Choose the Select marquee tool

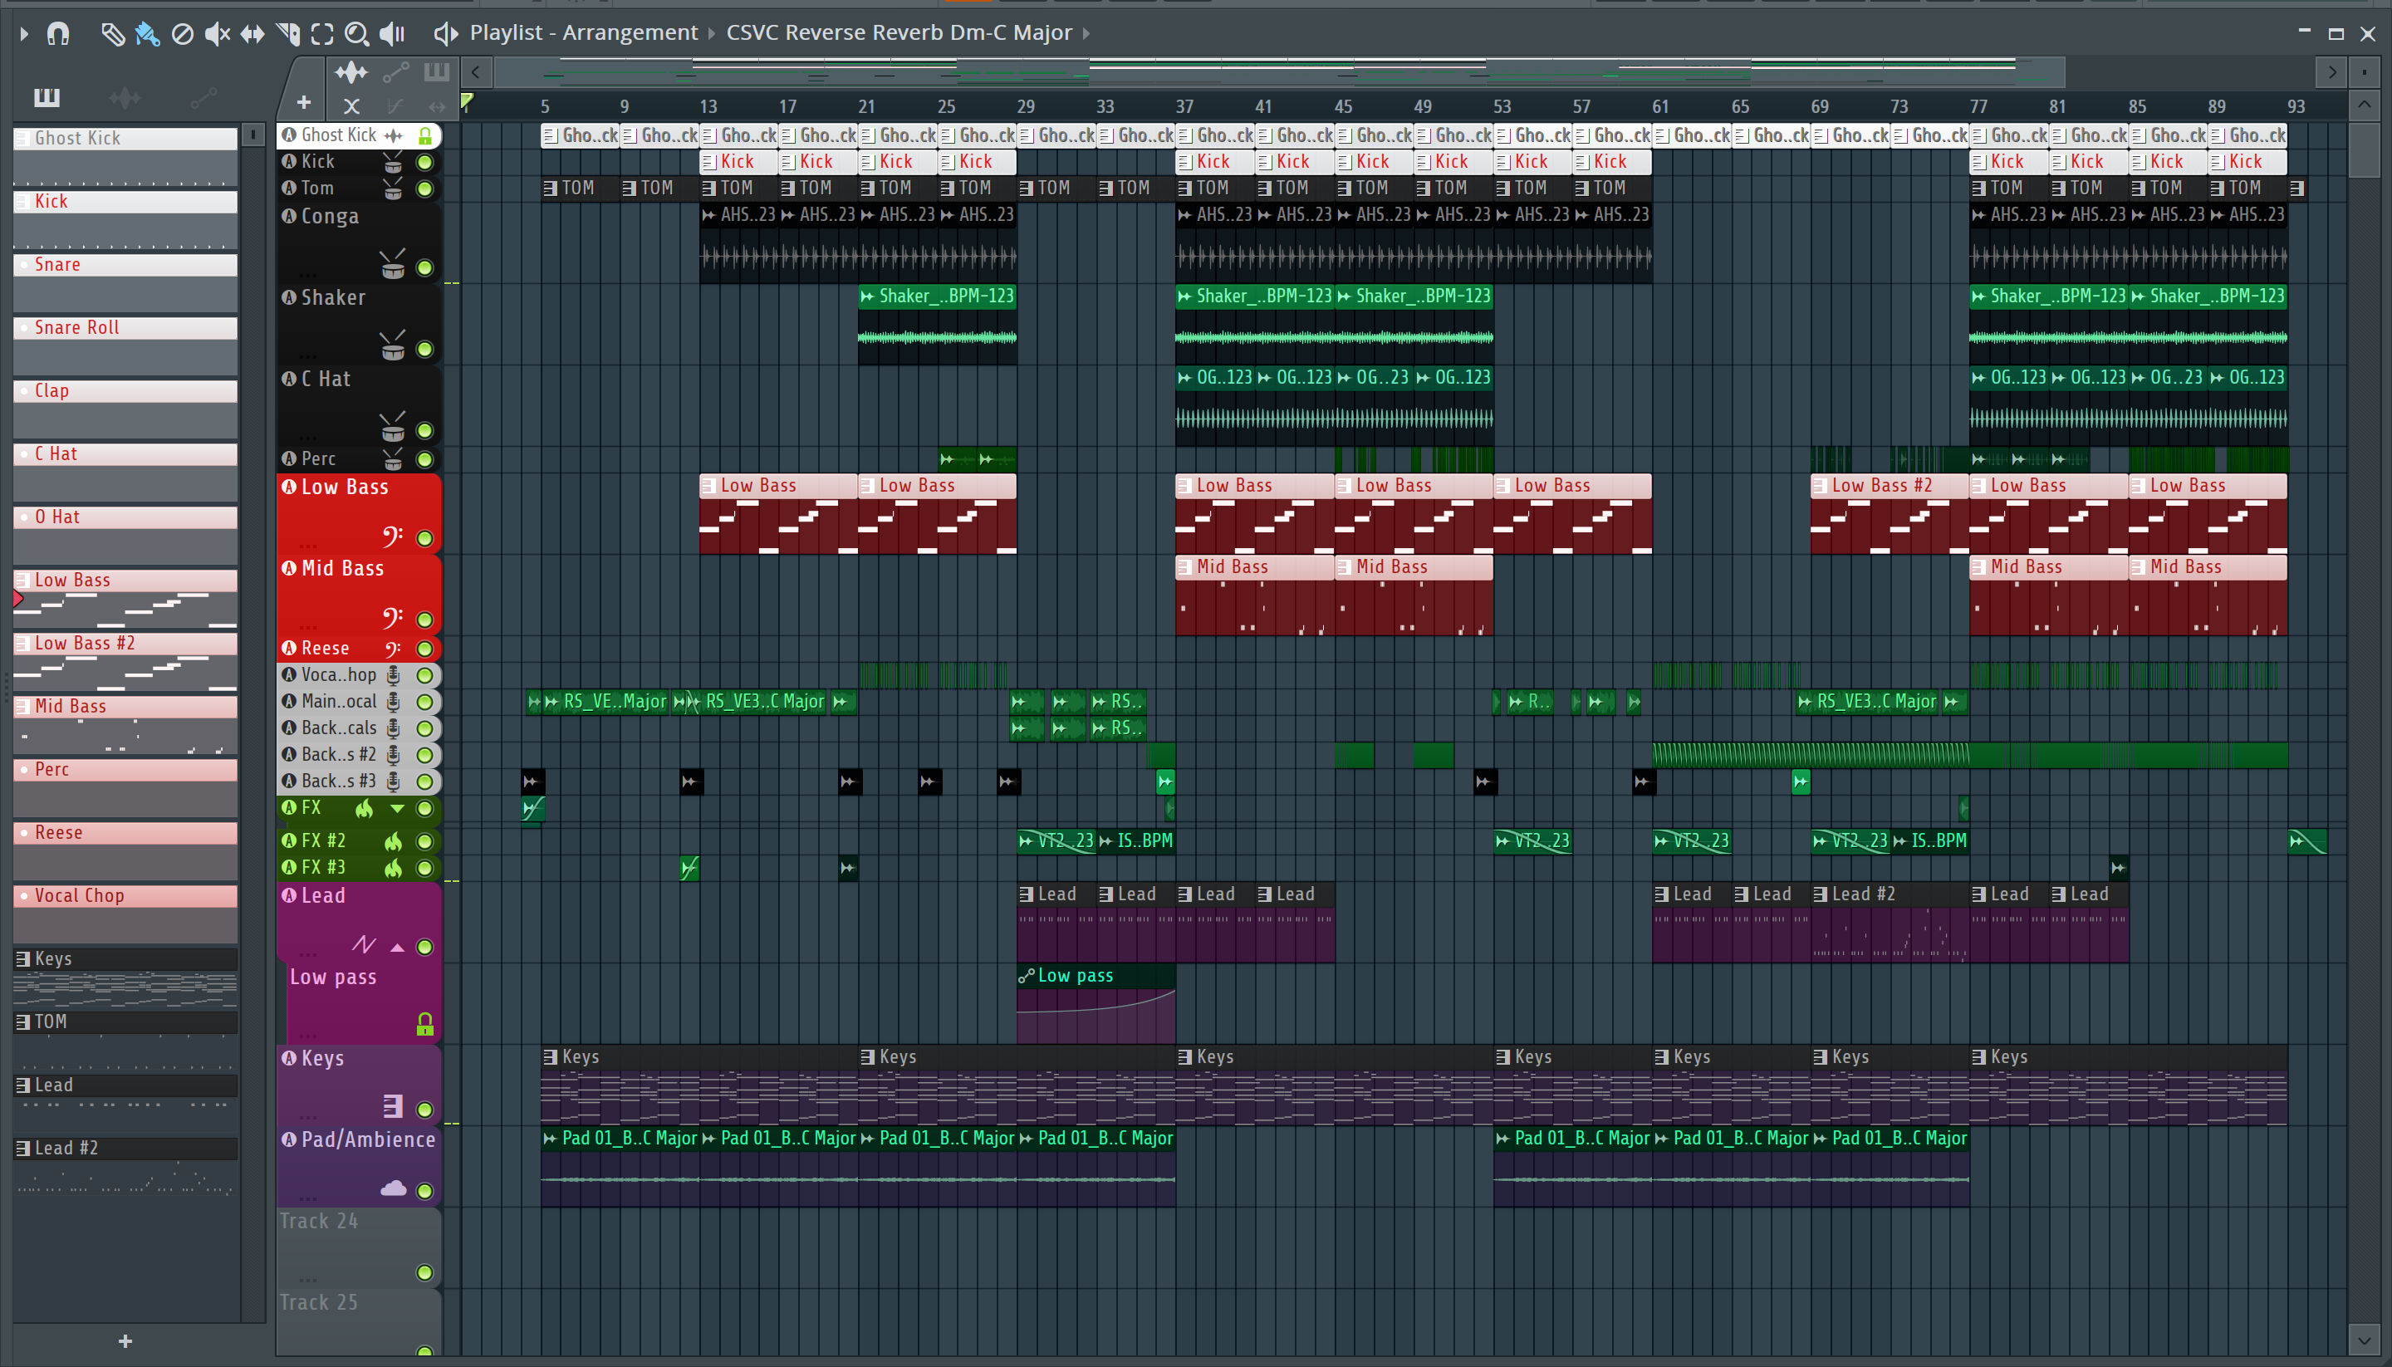pyautogui.click(x=322, y=35)
